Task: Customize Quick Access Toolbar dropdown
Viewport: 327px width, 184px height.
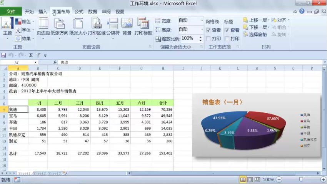Action: coord(45,55)
